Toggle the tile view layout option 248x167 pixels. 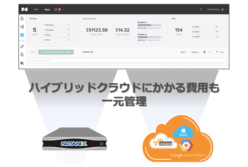click(209, 52)
